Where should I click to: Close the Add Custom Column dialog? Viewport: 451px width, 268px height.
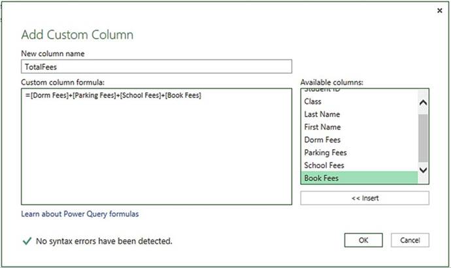pos(439,10)
